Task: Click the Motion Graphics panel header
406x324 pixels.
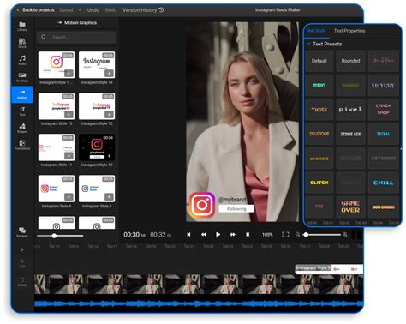Action: click(77, 23)
